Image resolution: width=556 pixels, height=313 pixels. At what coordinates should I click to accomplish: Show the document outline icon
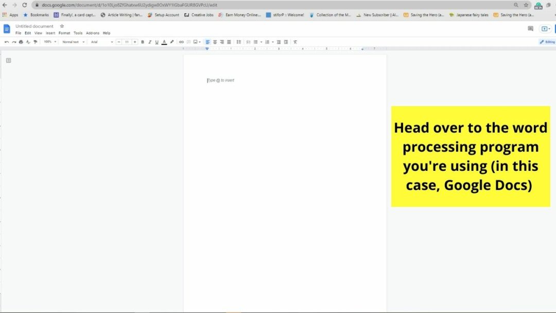click(x=9, y=60)
